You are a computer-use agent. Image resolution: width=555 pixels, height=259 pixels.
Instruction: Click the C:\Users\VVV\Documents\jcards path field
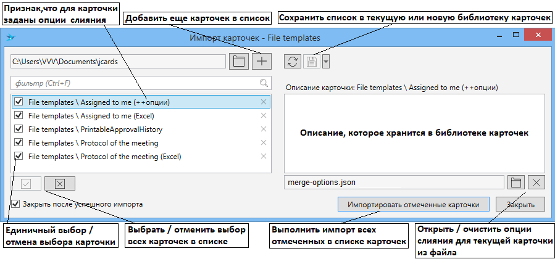(x=117, y=61)
